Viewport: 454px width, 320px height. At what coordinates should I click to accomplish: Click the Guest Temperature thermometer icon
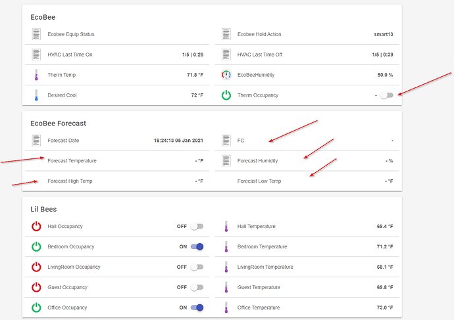point(226,287)
